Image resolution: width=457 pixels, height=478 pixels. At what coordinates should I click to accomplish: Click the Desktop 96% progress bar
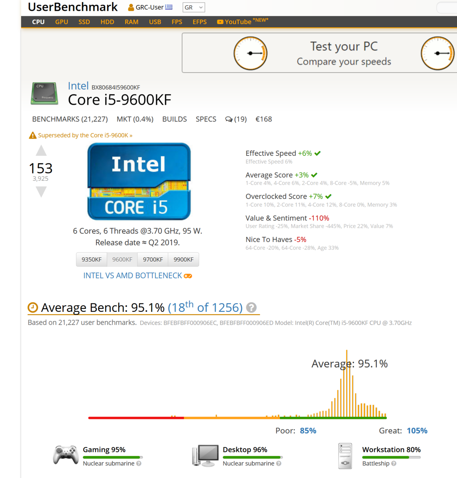[x=253, y=457]
